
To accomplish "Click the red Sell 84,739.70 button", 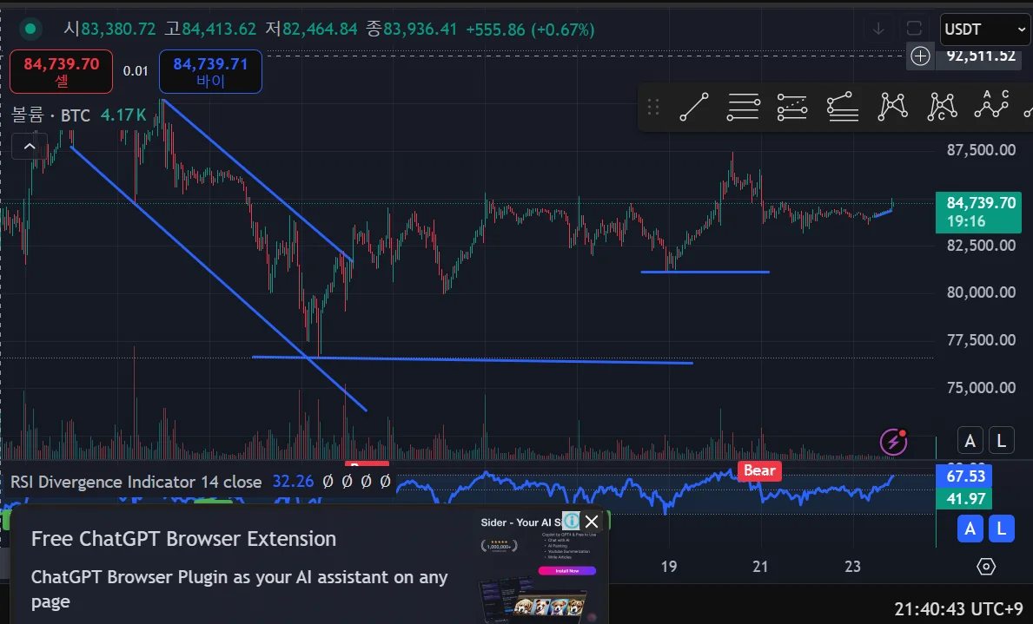I will [62, 72].
